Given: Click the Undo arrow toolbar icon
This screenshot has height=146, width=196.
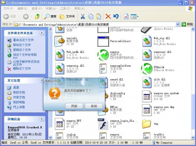Looking at the screenshot, I should click(x=116, y=16).
